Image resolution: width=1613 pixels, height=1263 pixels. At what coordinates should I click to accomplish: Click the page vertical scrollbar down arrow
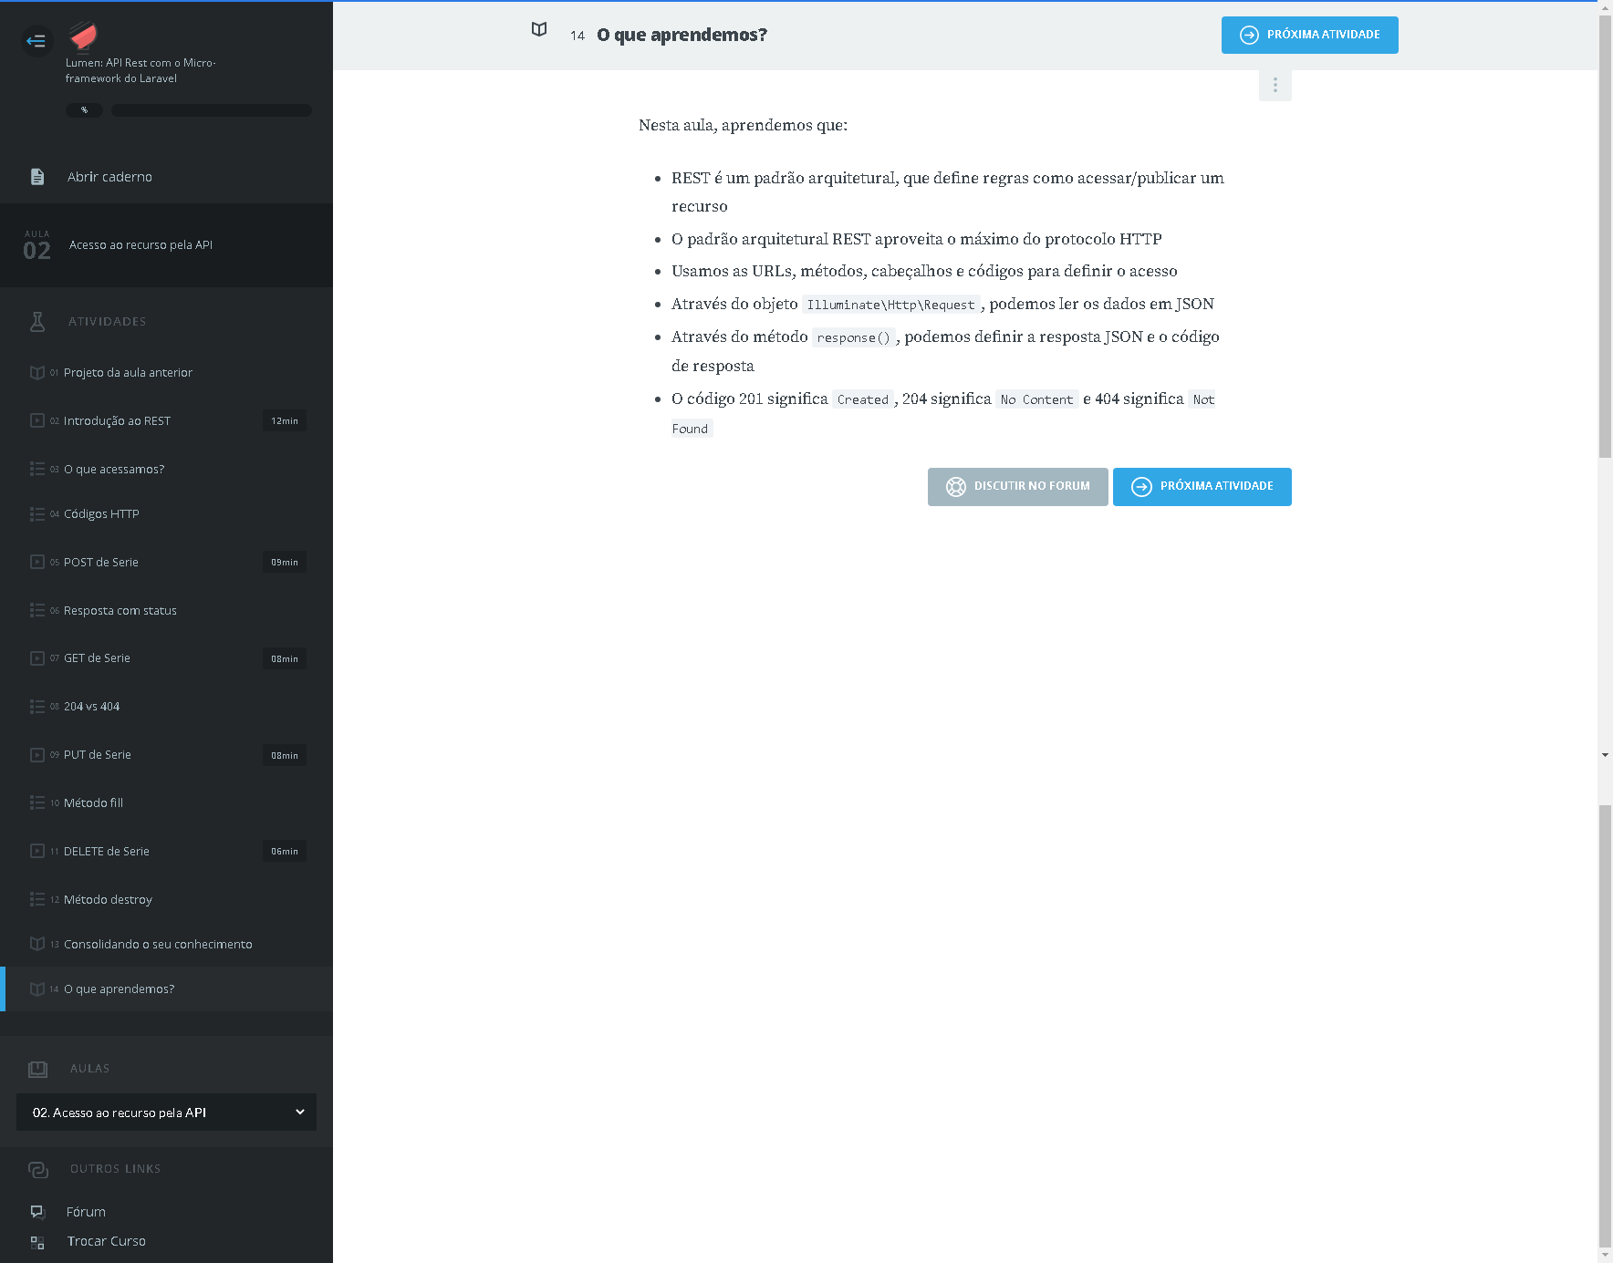click(x=1605, y=1255)
